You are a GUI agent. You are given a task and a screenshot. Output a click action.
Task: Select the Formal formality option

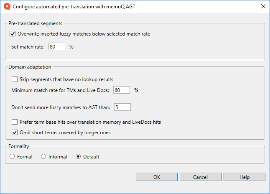pyautogui.click(x=12, y=157)
